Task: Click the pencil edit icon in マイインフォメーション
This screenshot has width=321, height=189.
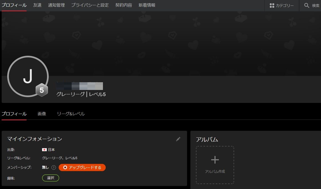Action: (178, 139)
